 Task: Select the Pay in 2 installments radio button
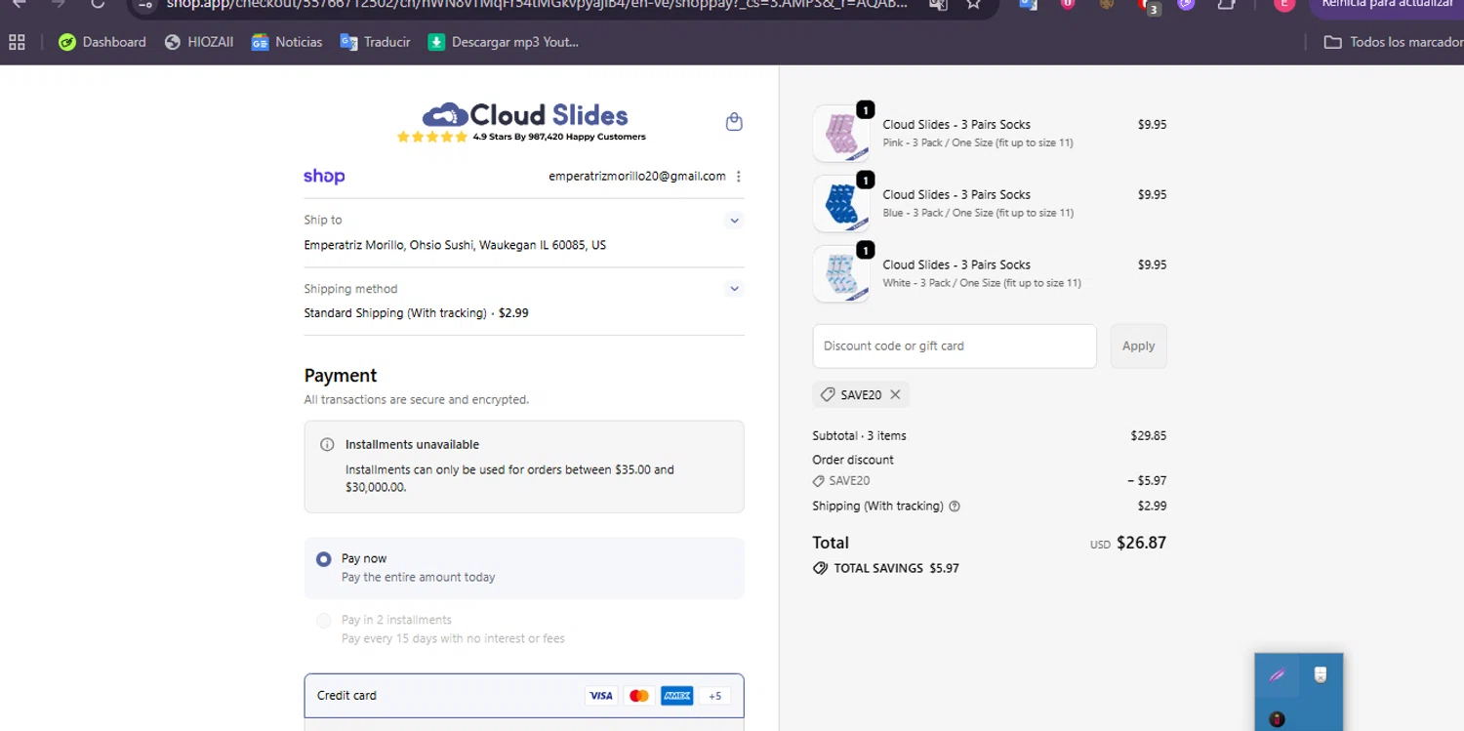click(323, 621)
